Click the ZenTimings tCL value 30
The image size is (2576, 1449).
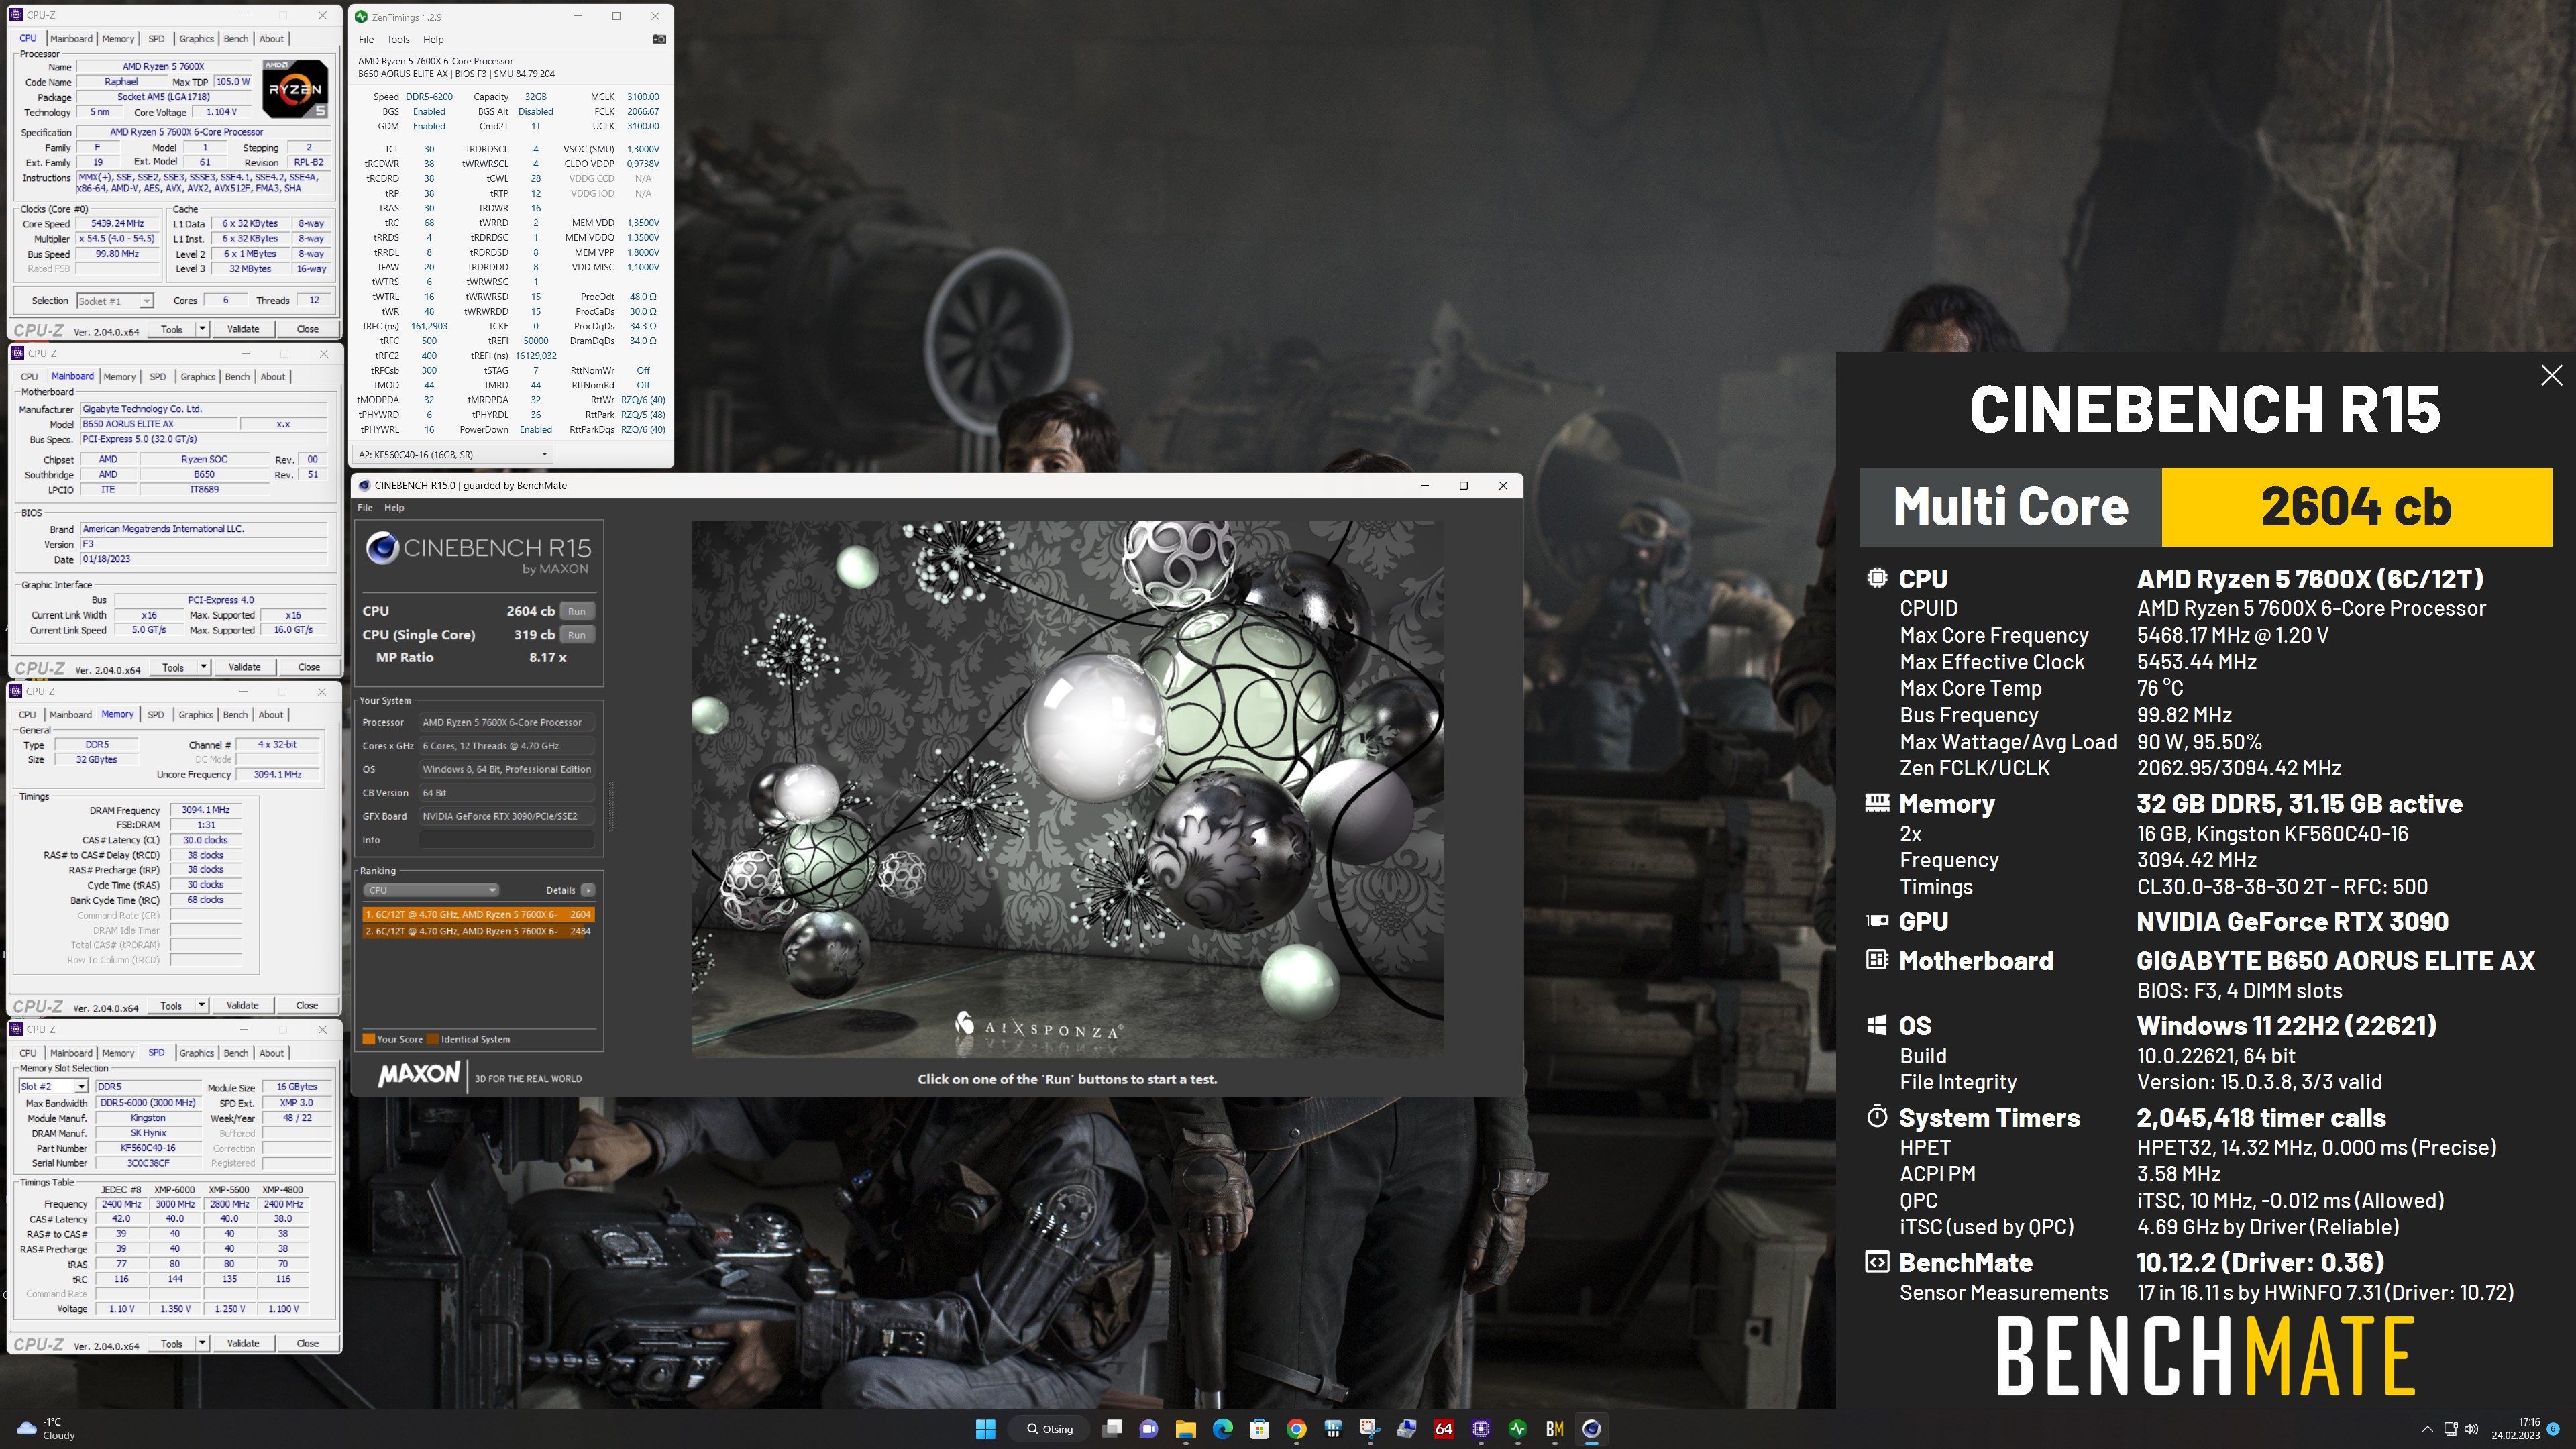[429, 149]
